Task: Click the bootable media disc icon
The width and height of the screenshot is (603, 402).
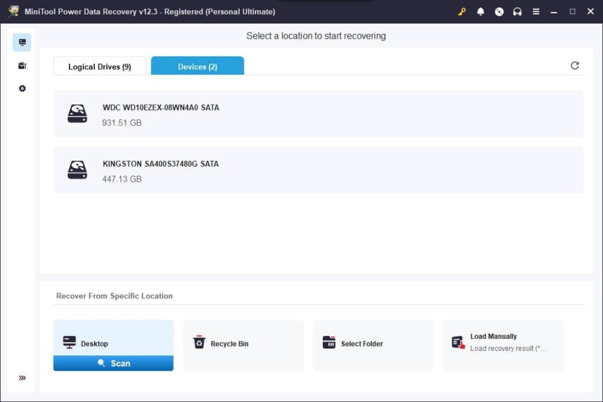Action: click(499, 12)
